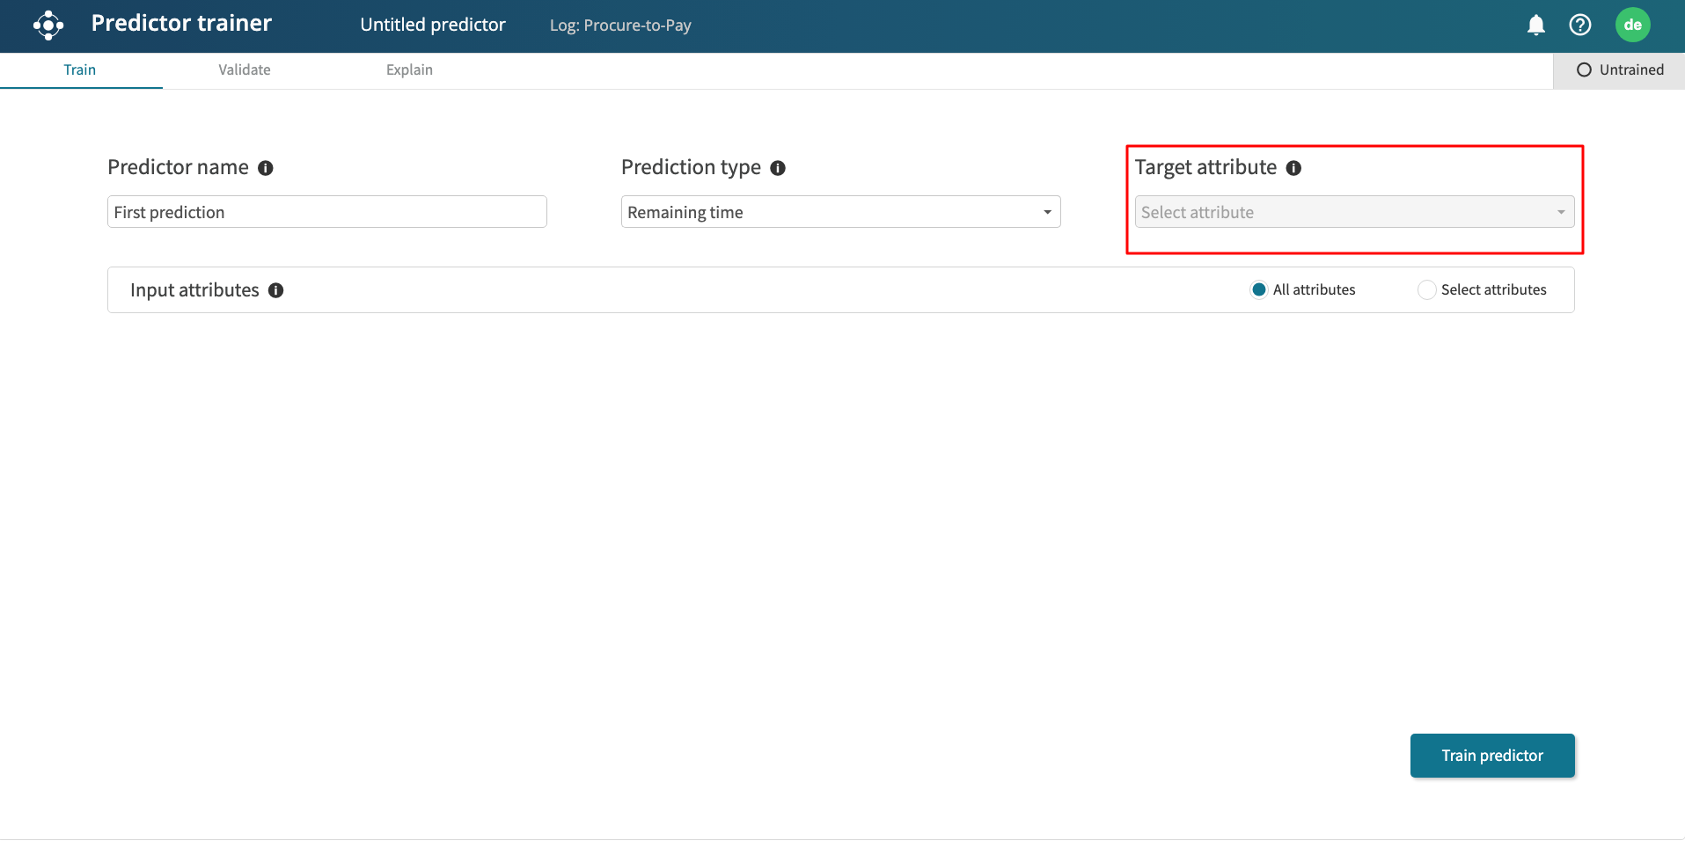Viewport: 1685px width, 848px height.
Task: Switch to the Validate tab
Action: click(x=245, y=70)
